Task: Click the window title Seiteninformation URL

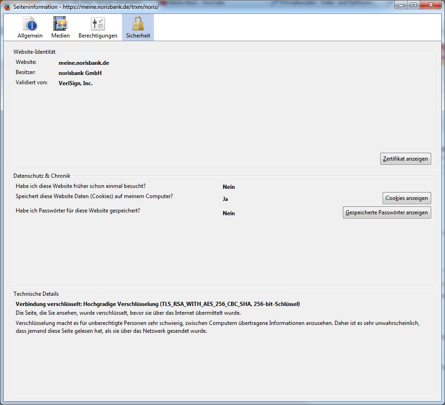Action: 86,6
